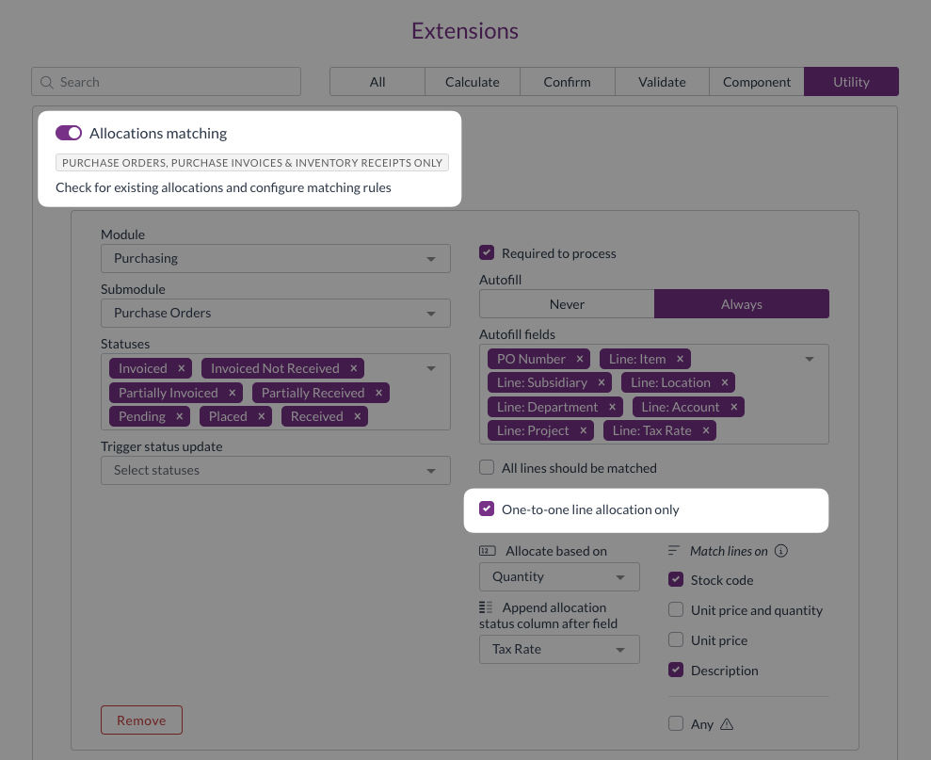The width and height of the screenshot is (931, 760).
Task: Expand the Trigger status update dropdown
Action: click(275, 470)
